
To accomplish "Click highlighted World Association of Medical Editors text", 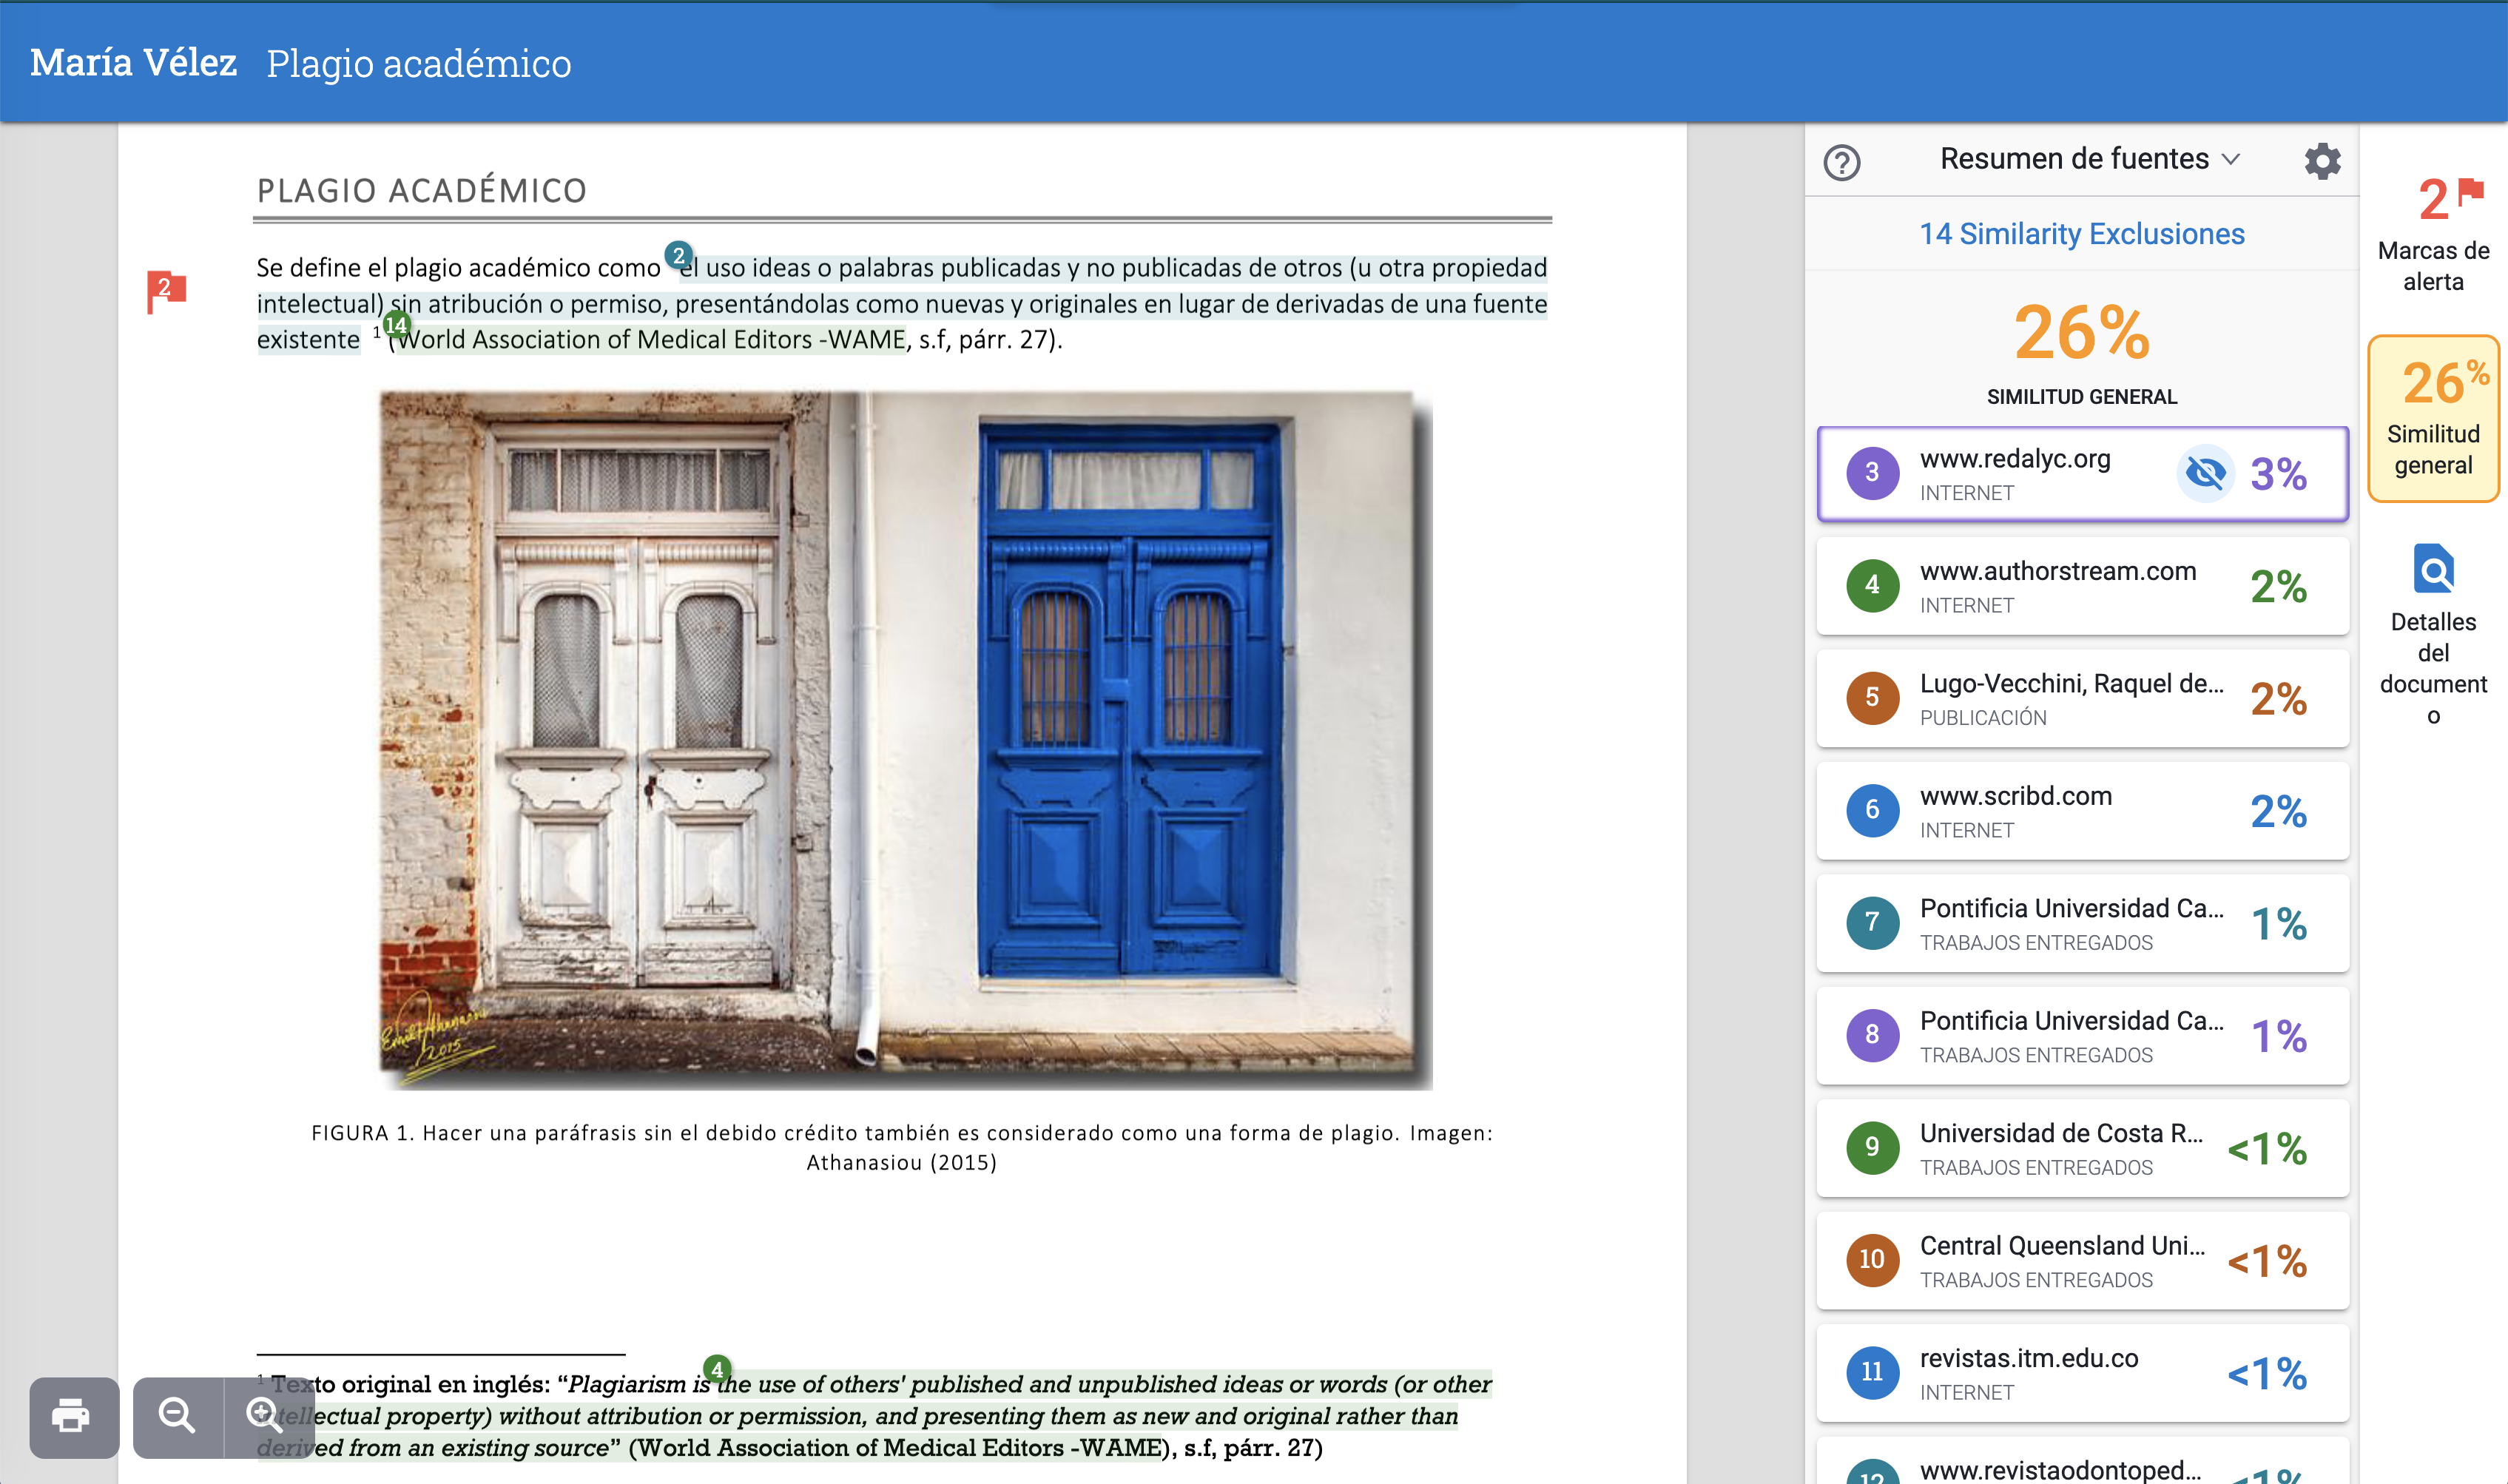I will tap(651, 340).
